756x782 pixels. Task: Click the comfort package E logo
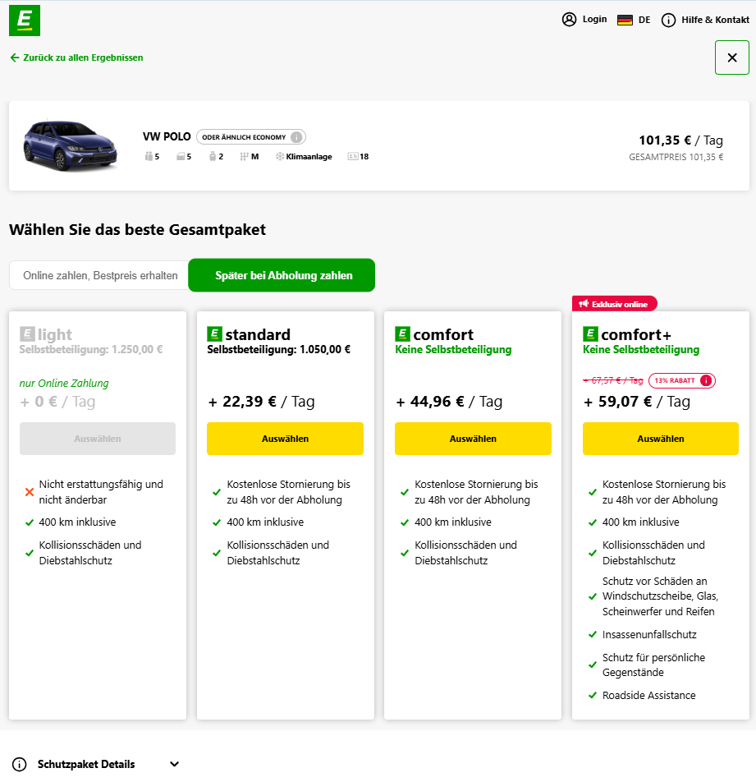pyautogui.click(x=402, y=333)
